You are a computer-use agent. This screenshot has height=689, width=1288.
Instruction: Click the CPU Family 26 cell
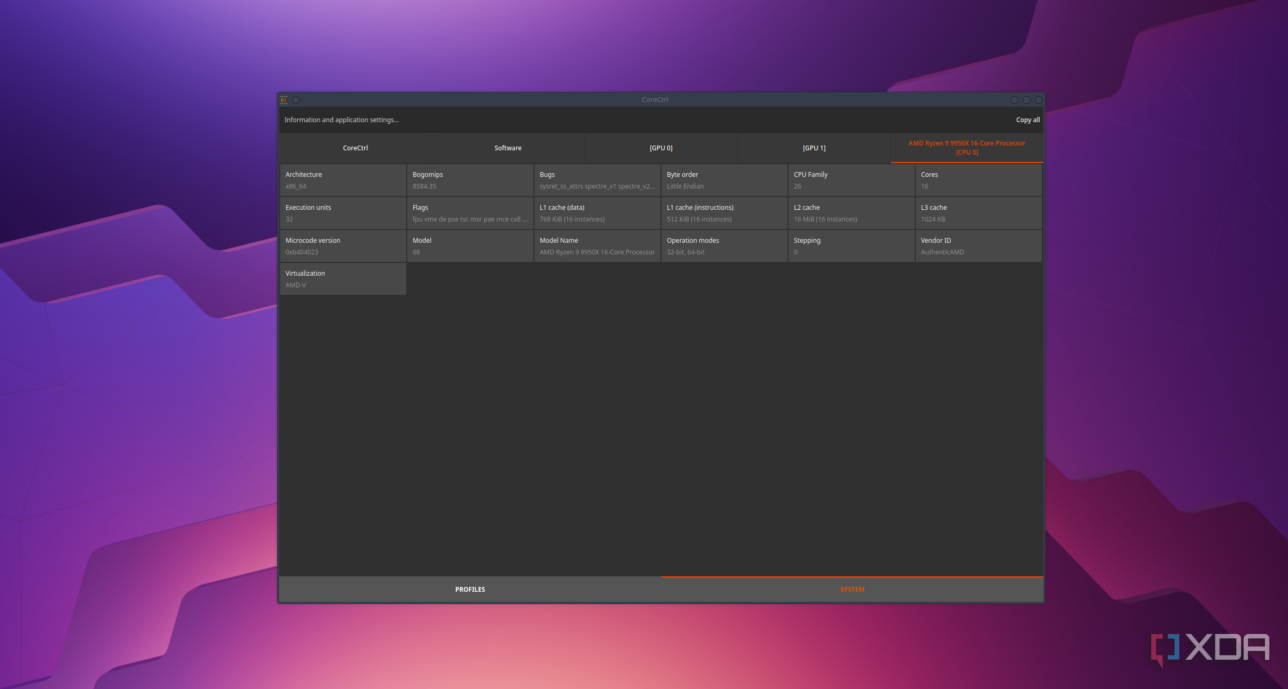(x=851, y=181)
